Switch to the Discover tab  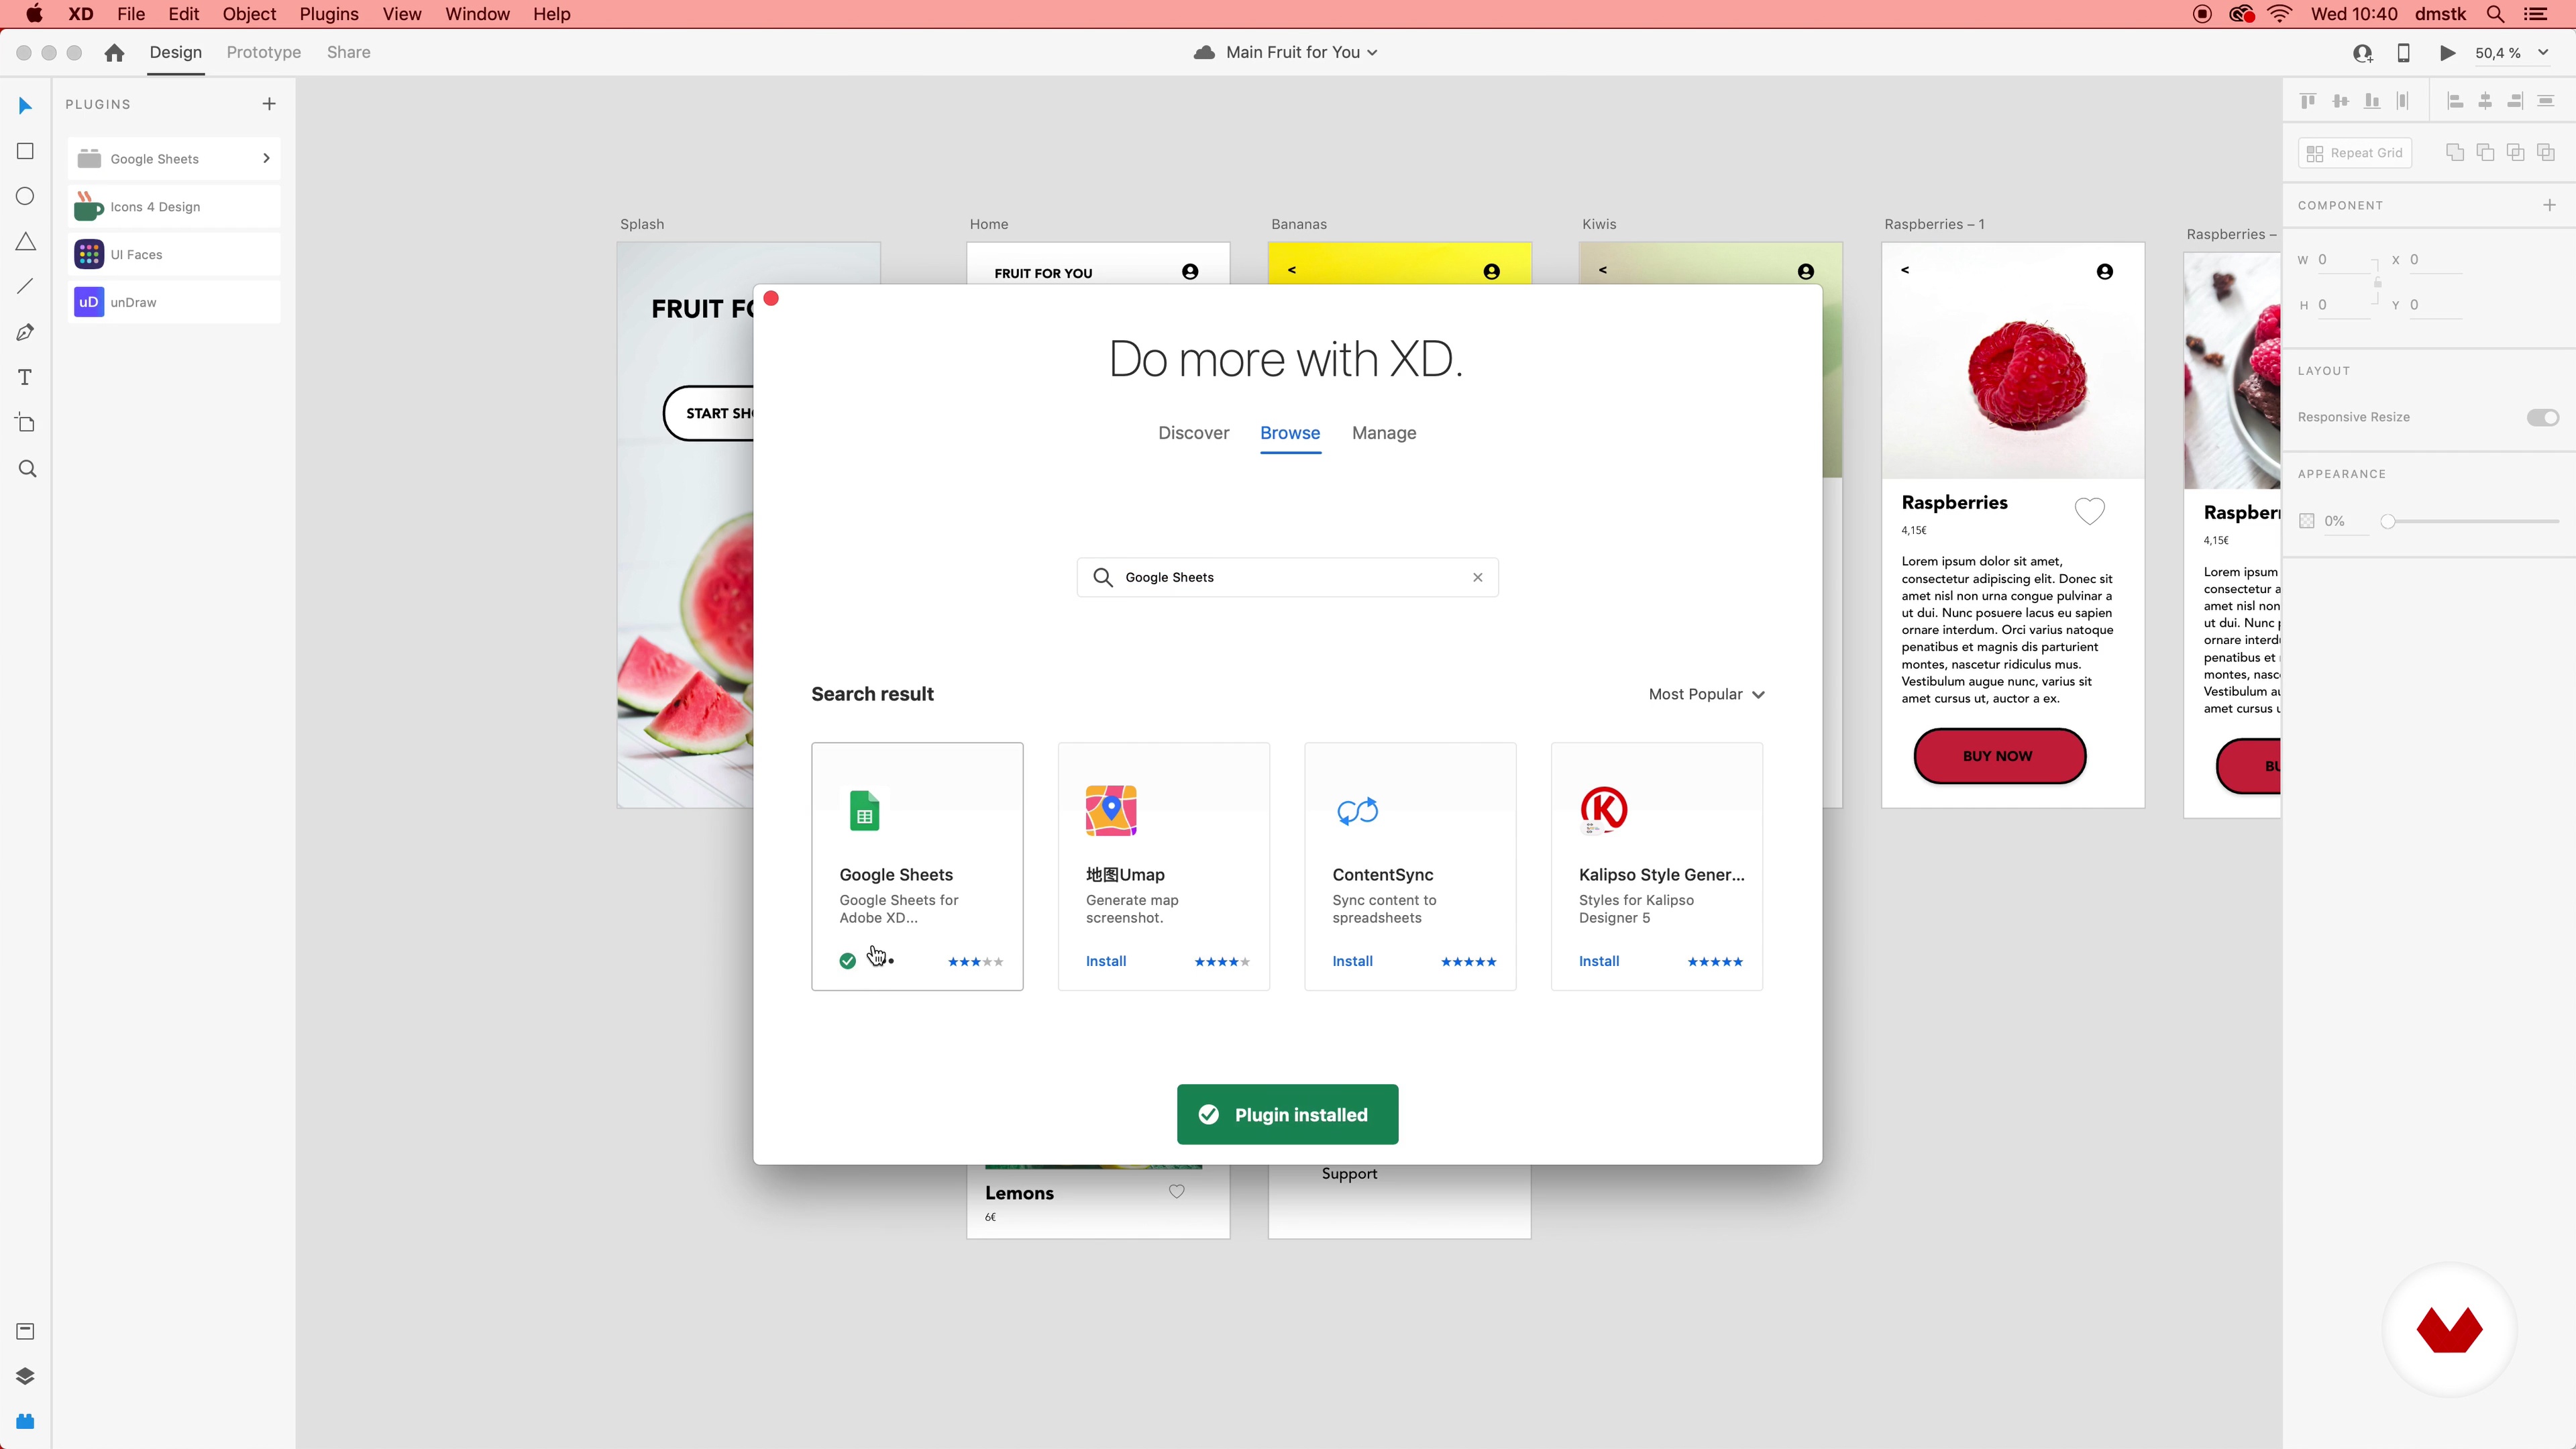click(1193, 433)
